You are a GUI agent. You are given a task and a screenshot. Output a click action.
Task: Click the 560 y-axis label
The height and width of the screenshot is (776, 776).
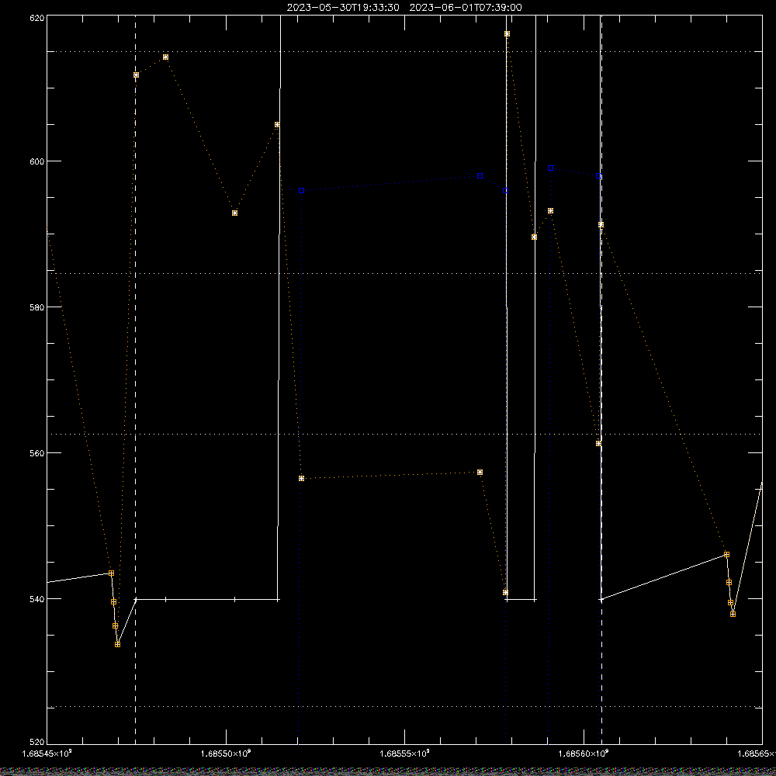[37, 453]
